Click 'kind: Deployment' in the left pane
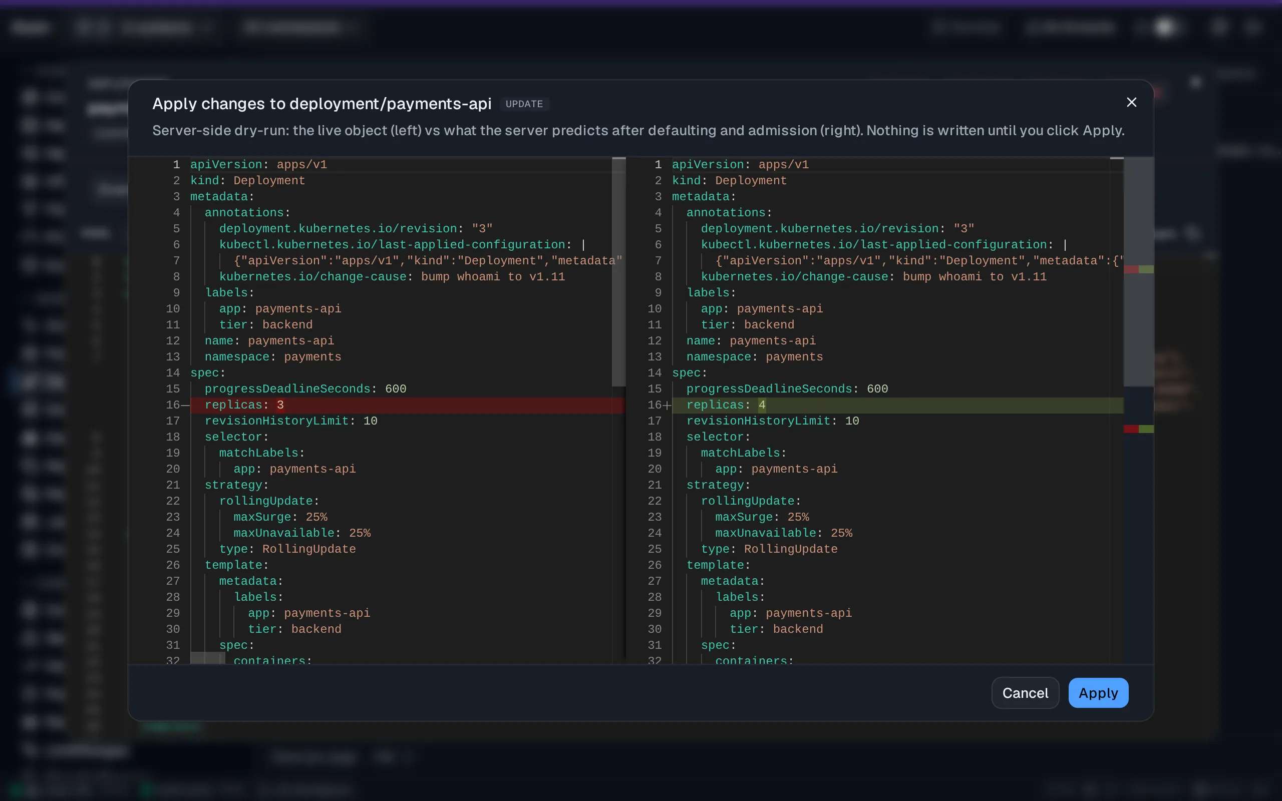This screenshot has height=801, width=1282. pyautogui.click(x=247, y=181)
